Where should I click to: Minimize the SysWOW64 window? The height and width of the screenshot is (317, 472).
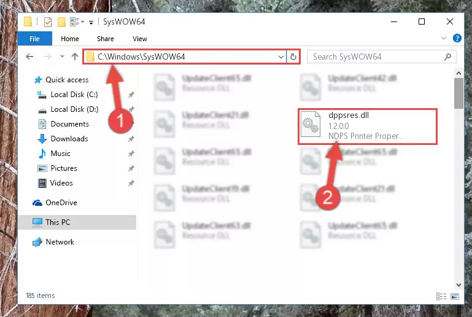[393, 22]
